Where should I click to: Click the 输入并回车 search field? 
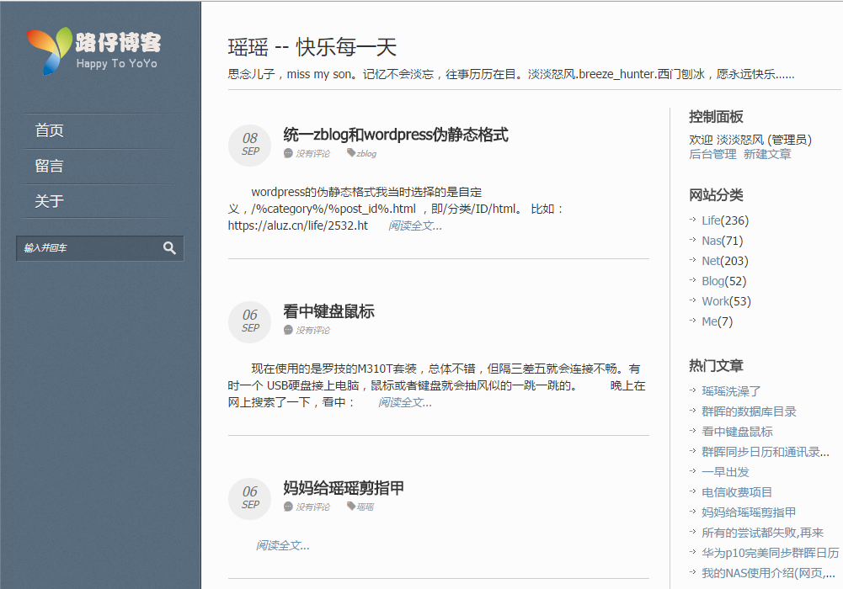(x=84, y=248)
